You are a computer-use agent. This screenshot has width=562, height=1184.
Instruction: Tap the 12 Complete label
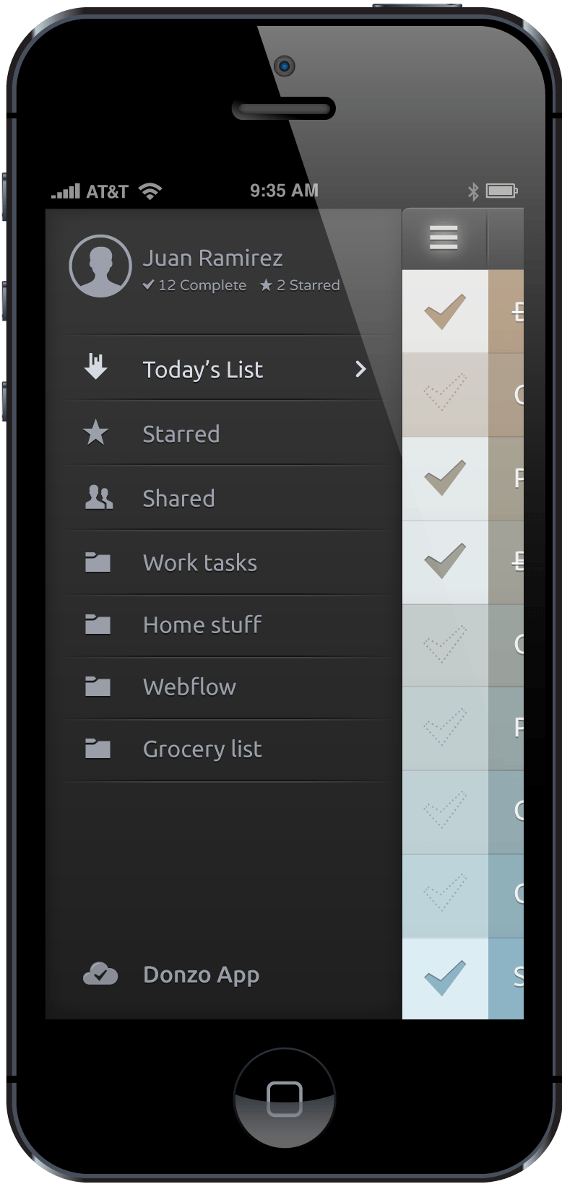coord(194,285)
